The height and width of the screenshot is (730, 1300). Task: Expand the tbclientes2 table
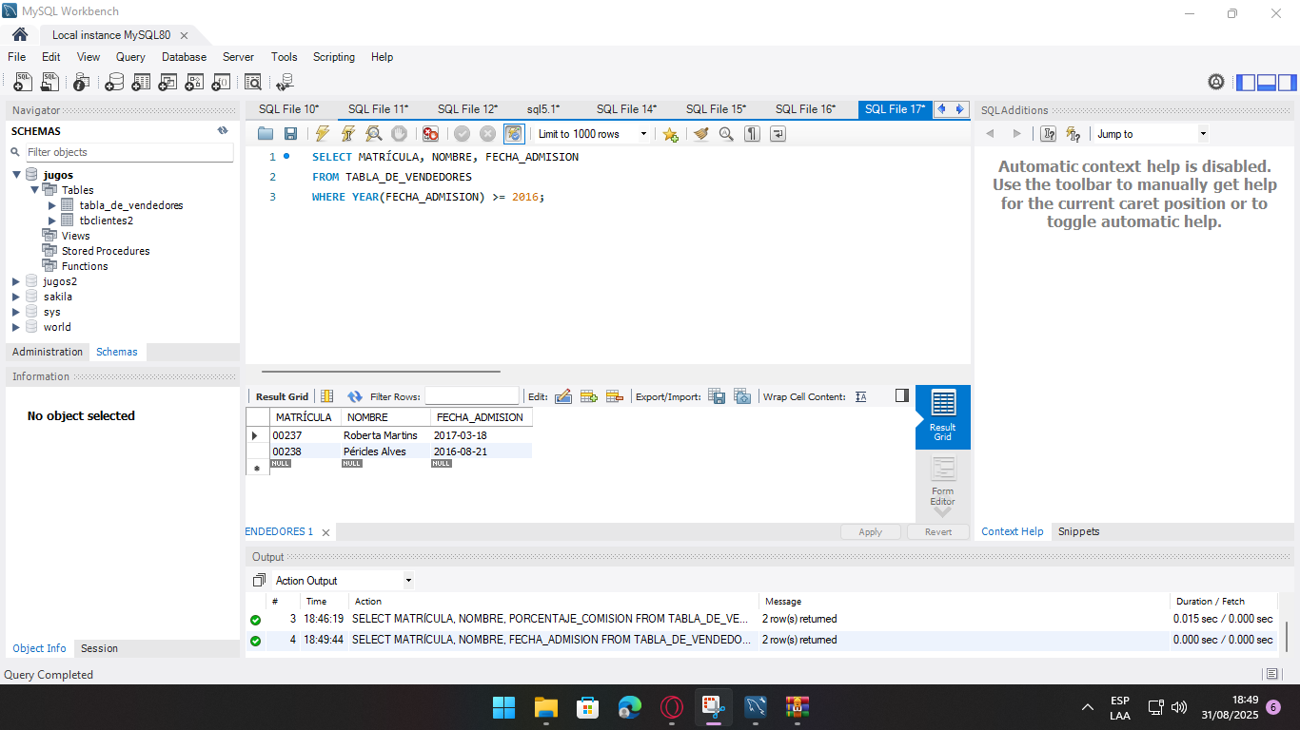pyautogui.click(x=52, y=221)
